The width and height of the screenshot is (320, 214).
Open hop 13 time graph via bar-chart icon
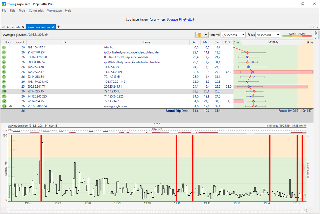click(x=10, y=106)
